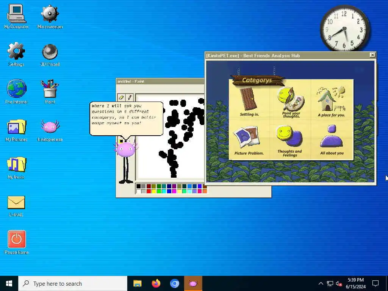Open the notification center icon

(x=375, y=283)
